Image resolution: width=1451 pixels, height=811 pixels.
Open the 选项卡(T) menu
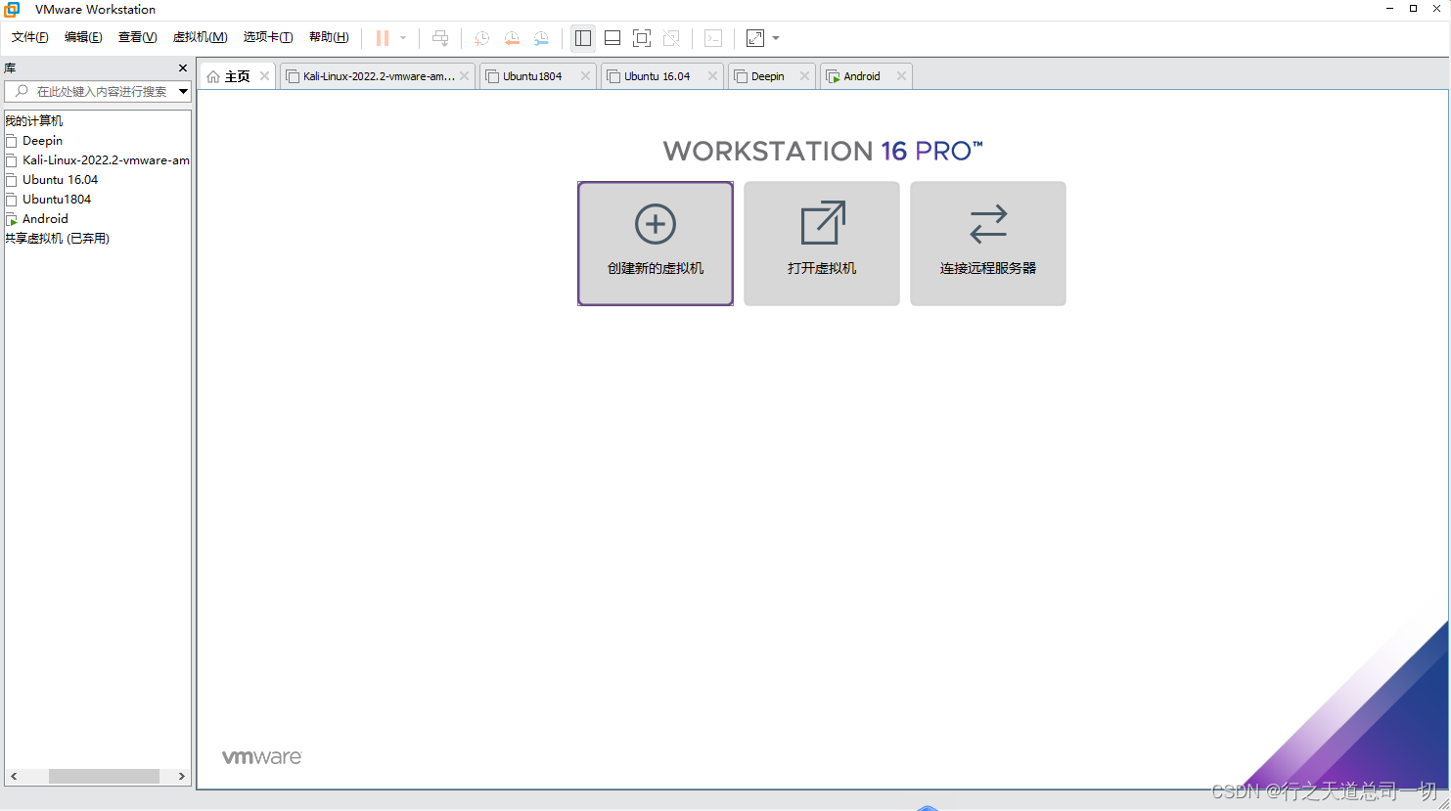click(x=268, y=37)
